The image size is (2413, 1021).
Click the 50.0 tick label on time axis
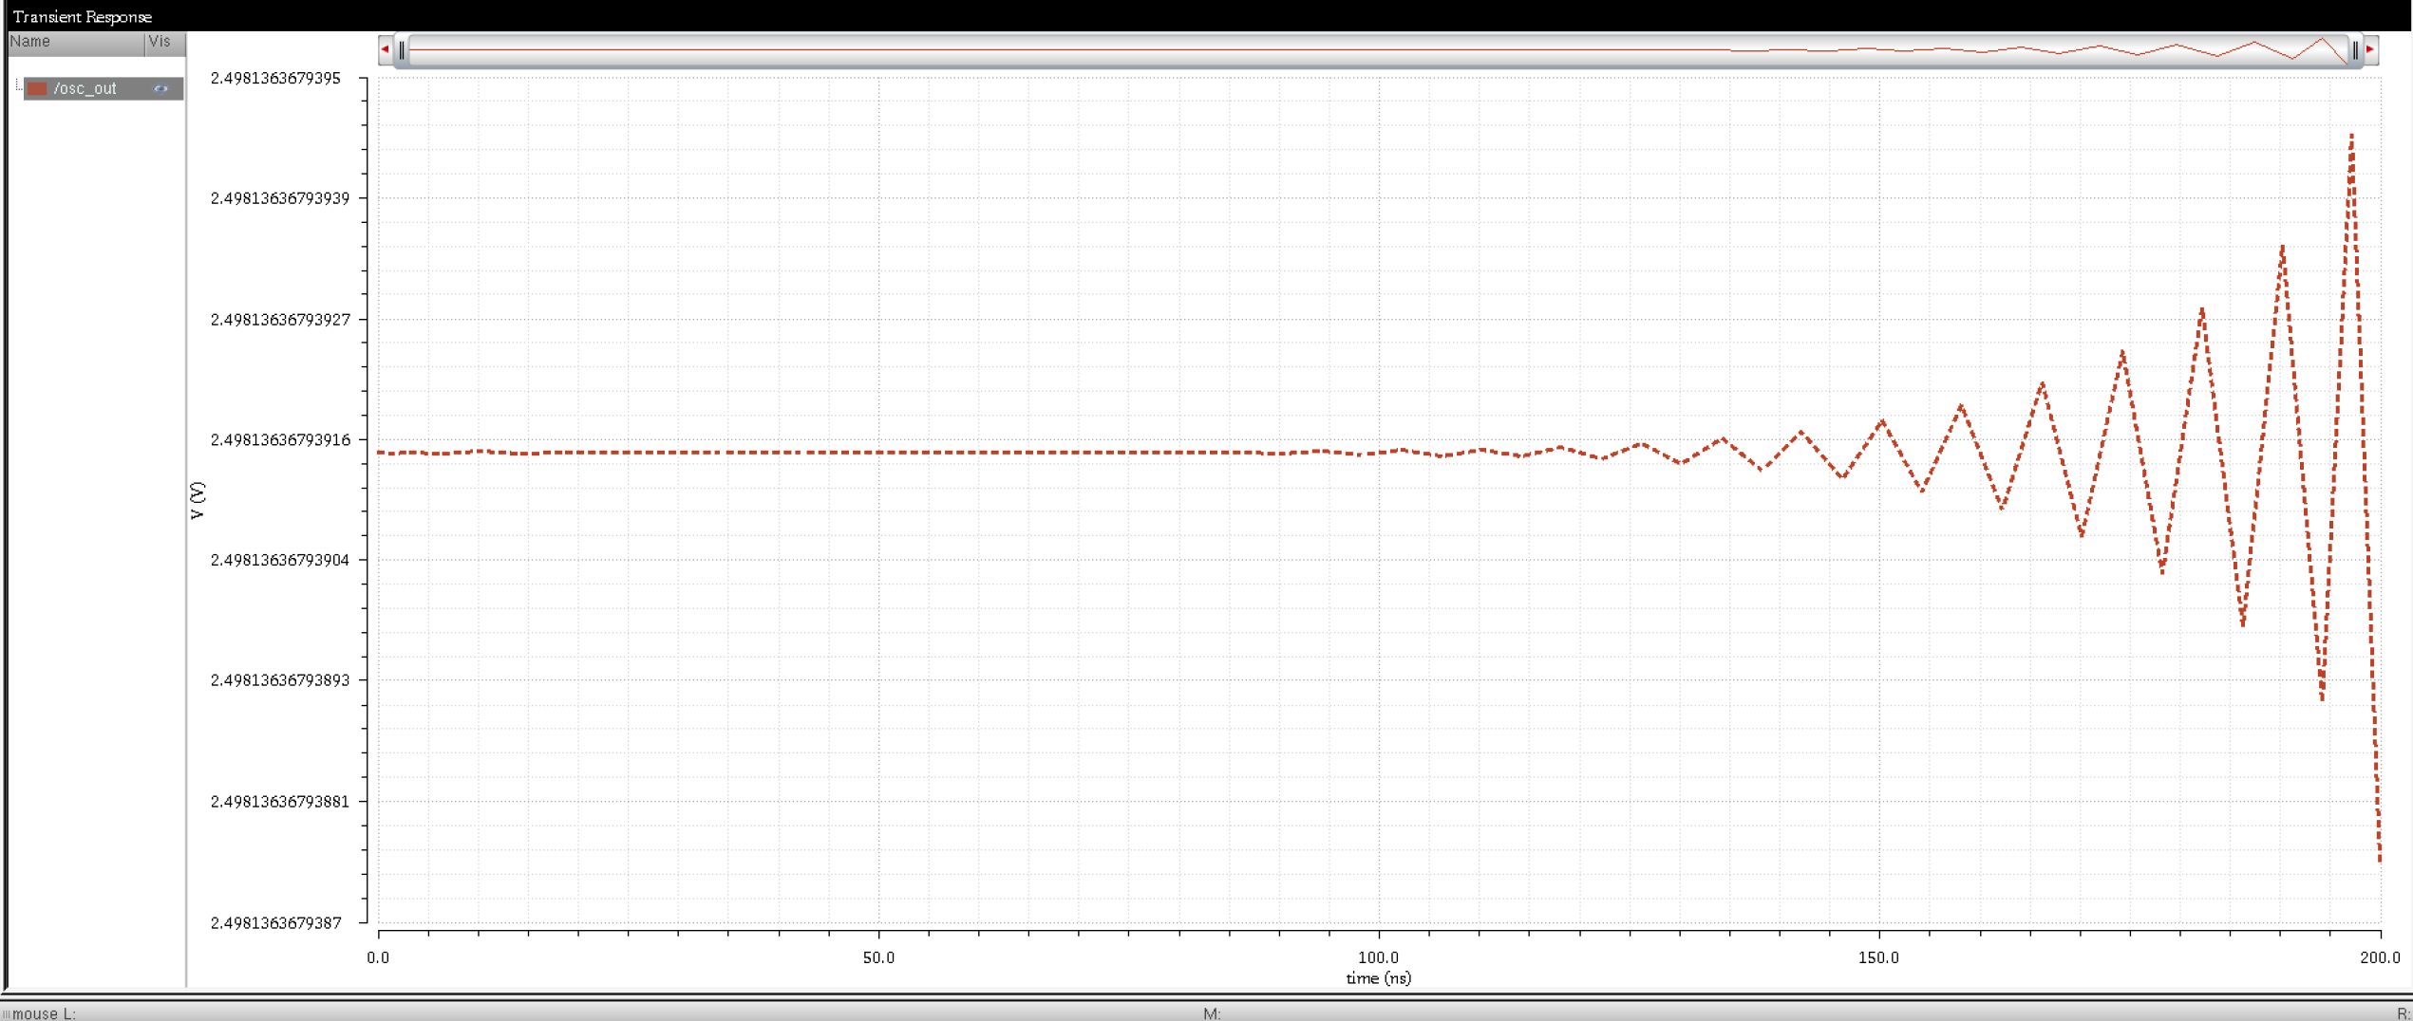pyautogui.click(x=878, y=957)
